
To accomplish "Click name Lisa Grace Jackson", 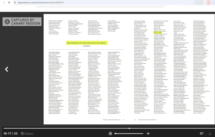I will (x=159, y=36).
